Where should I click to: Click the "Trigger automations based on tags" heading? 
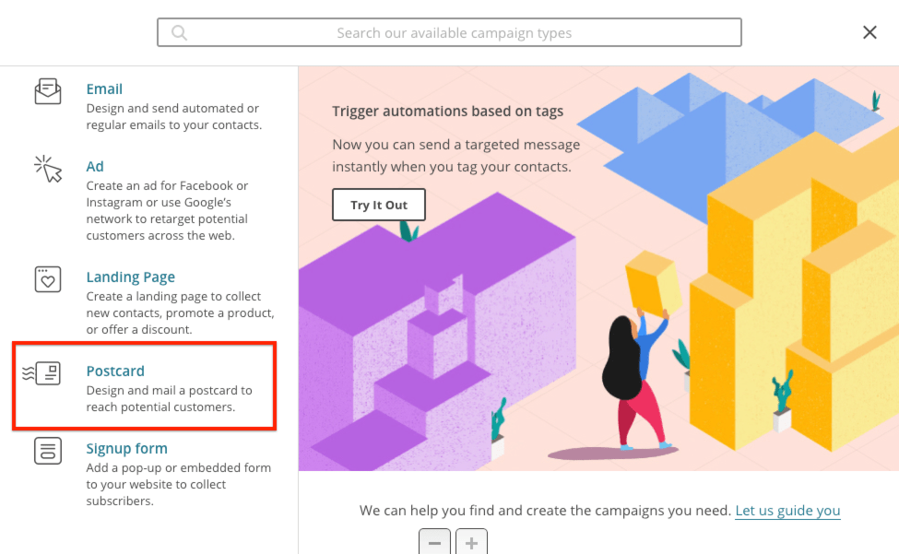(x=447, y=112)
